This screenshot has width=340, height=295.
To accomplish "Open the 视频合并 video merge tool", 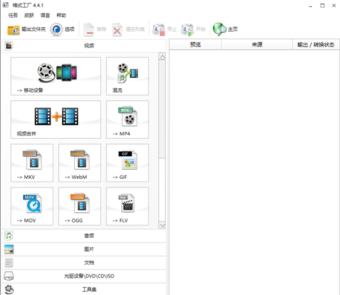I will (x=56, y=119).
